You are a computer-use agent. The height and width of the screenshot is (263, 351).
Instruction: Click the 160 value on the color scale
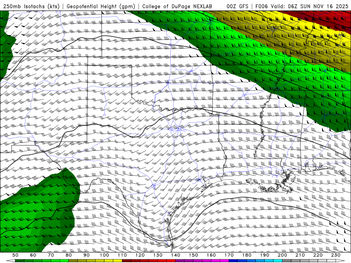(211, 255)
